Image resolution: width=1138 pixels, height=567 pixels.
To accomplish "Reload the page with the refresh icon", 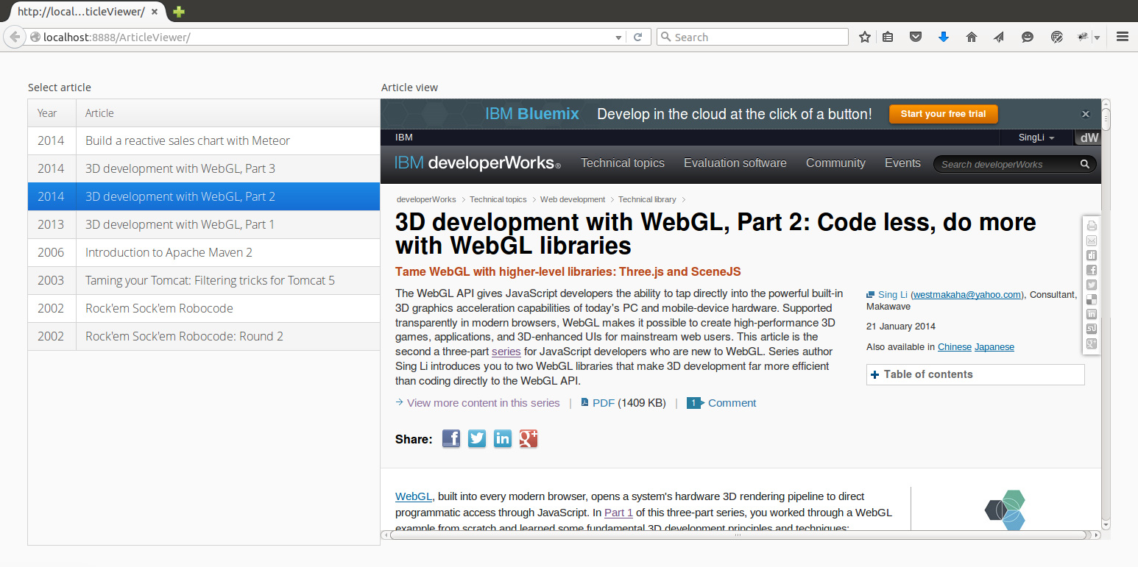I will [x=638, y=37].
